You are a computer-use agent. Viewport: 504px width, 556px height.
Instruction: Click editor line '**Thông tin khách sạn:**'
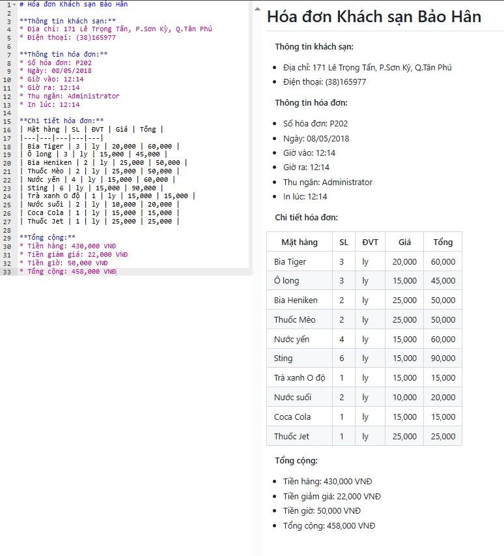click(x=68, y=21)
